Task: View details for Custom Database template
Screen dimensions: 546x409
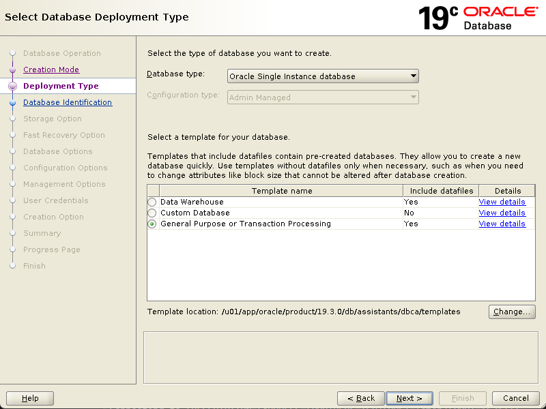Action: [502, 213]
